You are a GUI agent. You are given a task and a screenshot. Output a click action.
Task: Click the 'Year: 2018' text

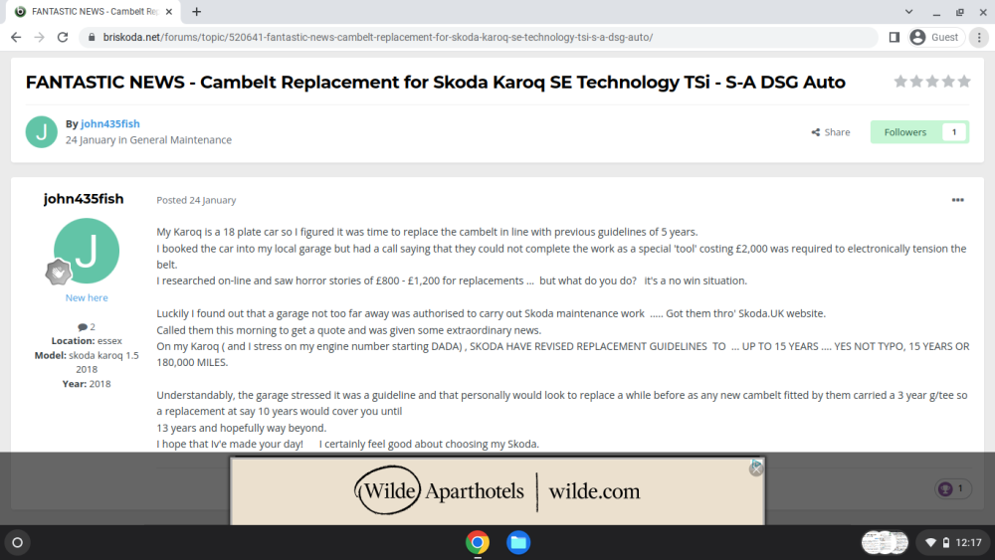pos(87,384)
